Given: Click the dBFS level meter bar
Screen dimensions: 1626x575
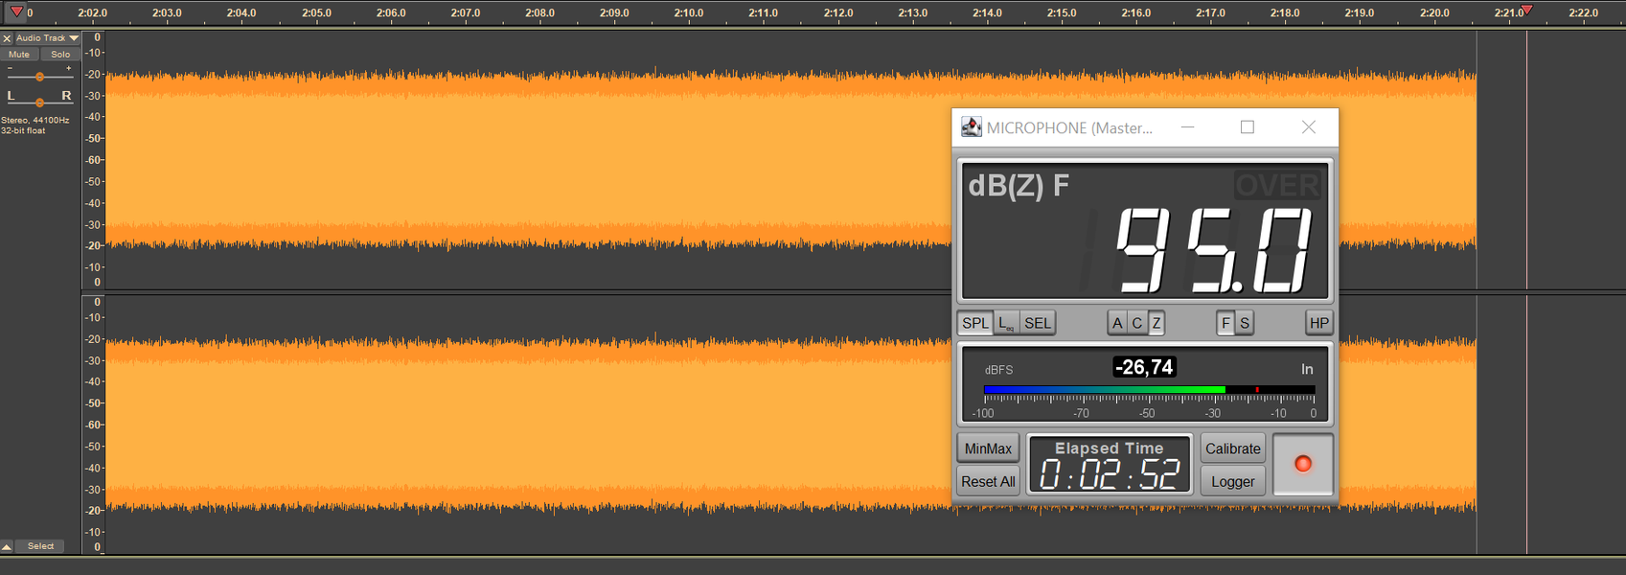Looking at the screenshot, I should [1149, 390].
